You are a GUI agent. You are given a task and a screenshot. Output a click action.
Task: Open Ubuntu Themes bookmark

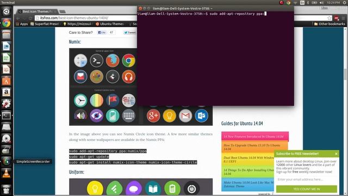pos(109,24)
